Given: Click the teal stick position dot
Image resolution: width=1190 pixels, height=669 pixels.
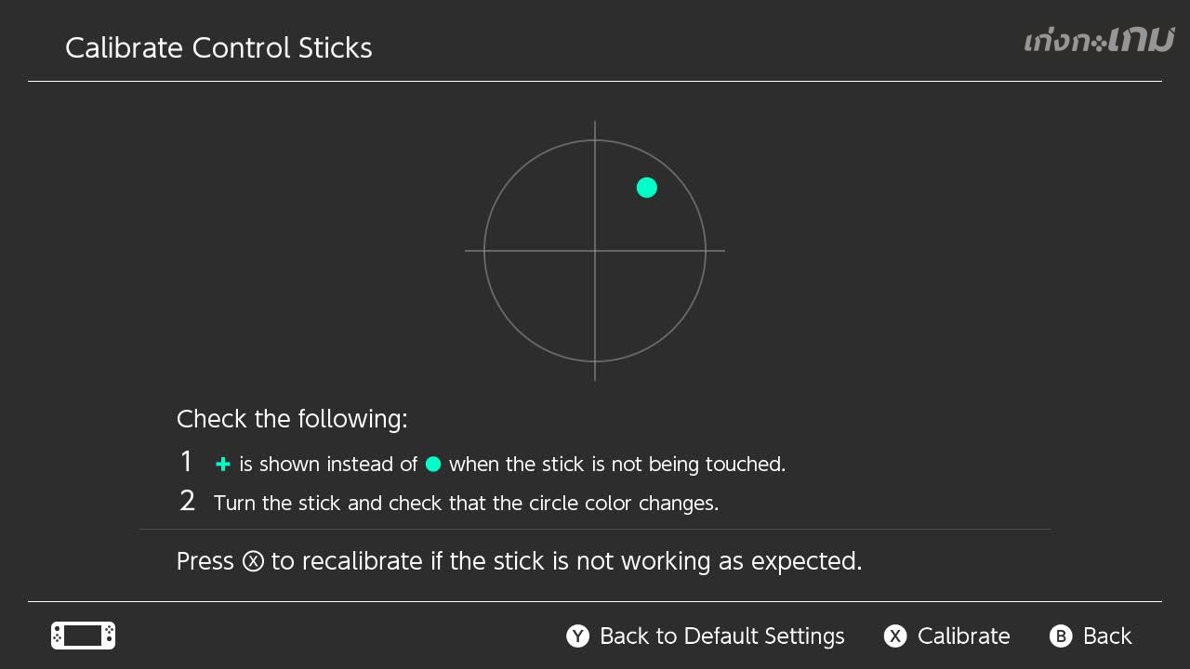Looking at the screenshot, I should (x=647, y=188).
